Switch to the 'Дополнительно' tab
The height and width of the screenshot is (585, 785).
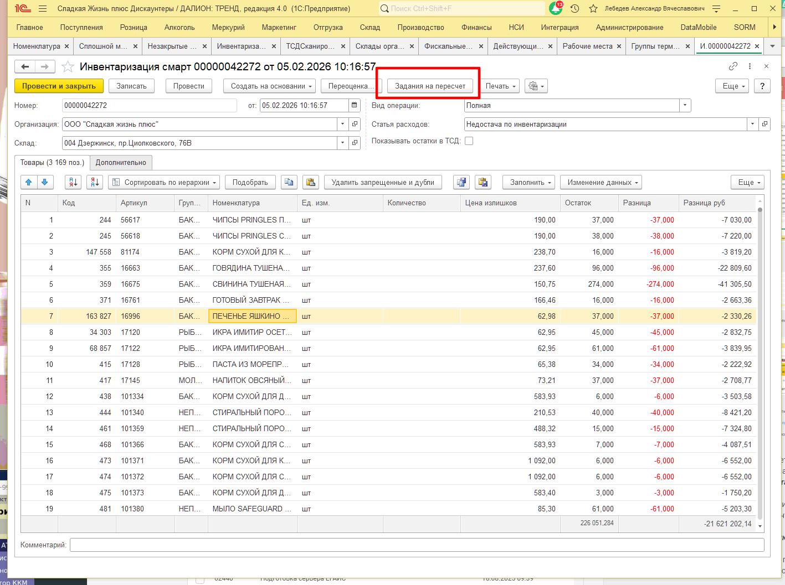(121, 162)
